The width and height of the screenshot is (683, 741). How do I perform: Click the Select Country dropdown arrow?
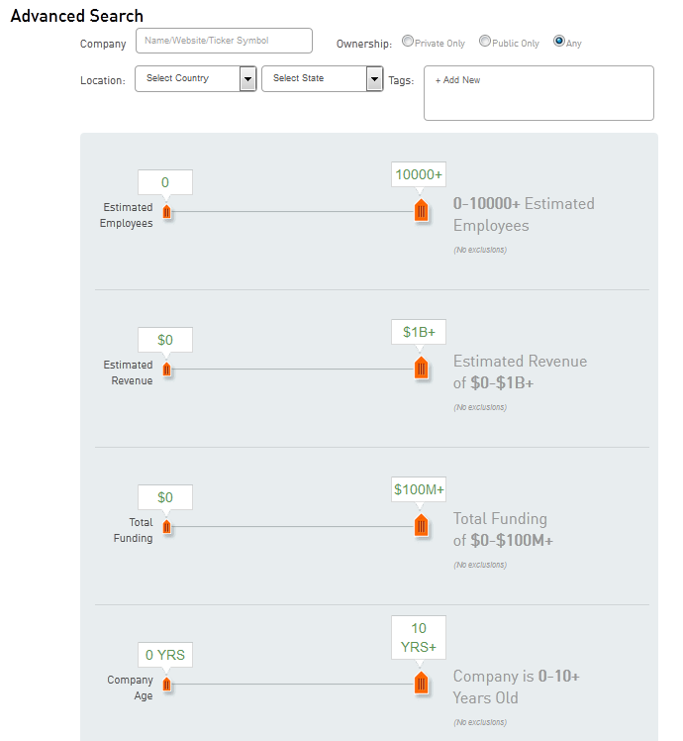248,79
